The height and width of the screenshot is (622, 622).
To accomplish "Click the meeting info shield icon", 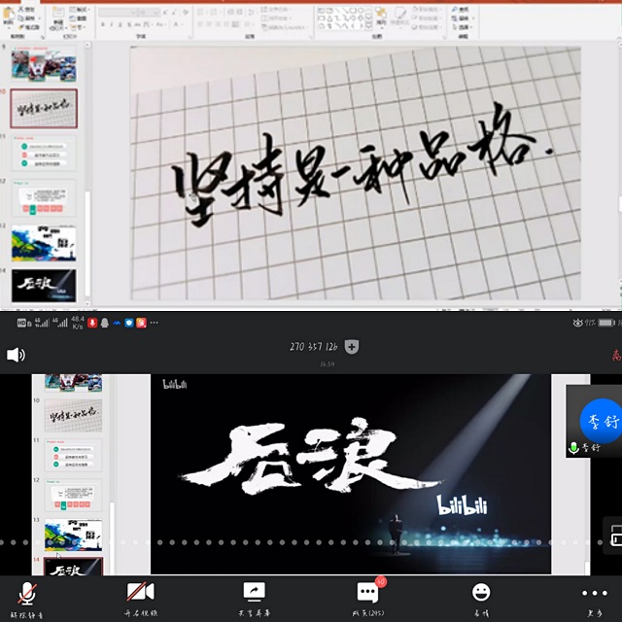I will tap(352, 347).
